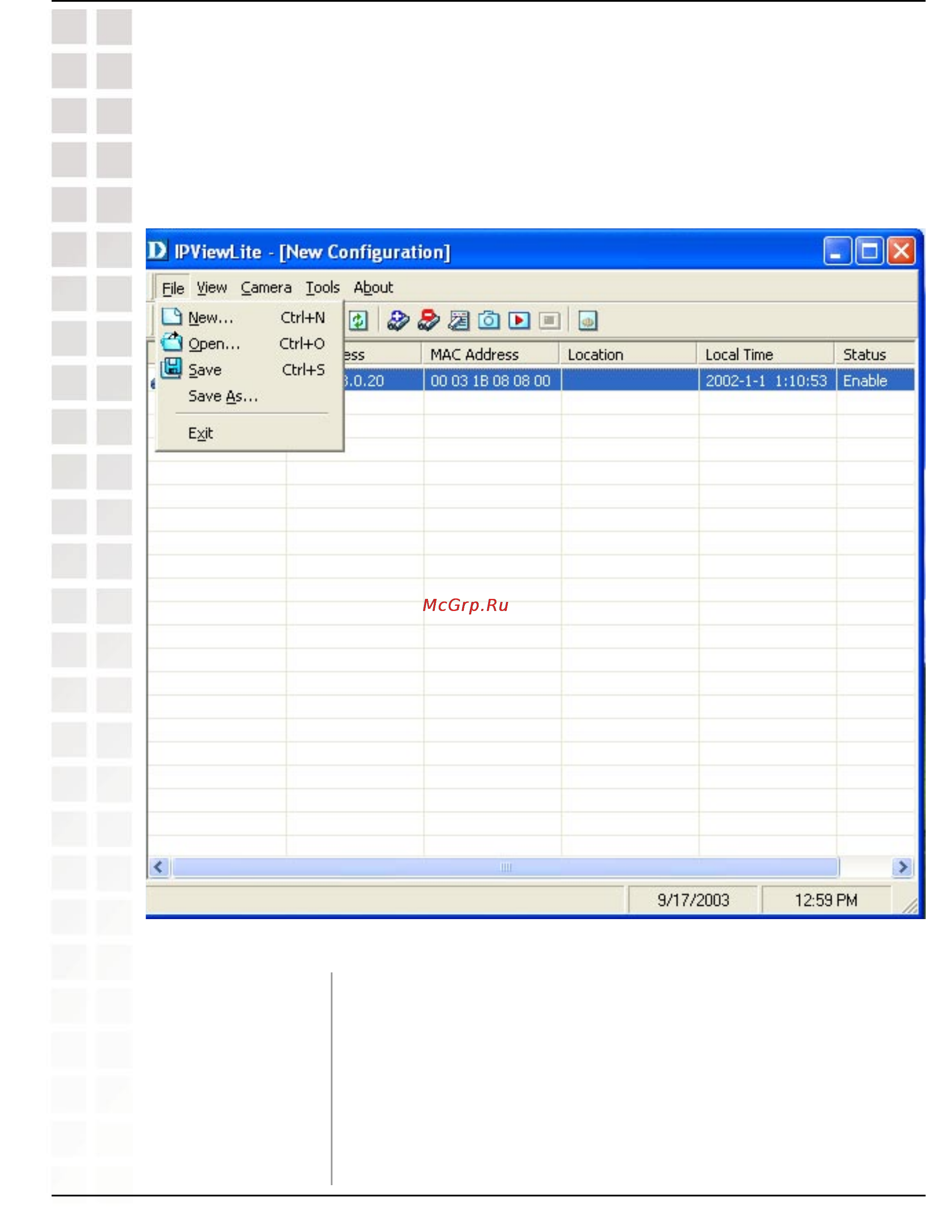Viewport: 926px width, 1209px height.
Task: Select the local time cell 2002-1-1 1:10:53
Action: (767, 380)
